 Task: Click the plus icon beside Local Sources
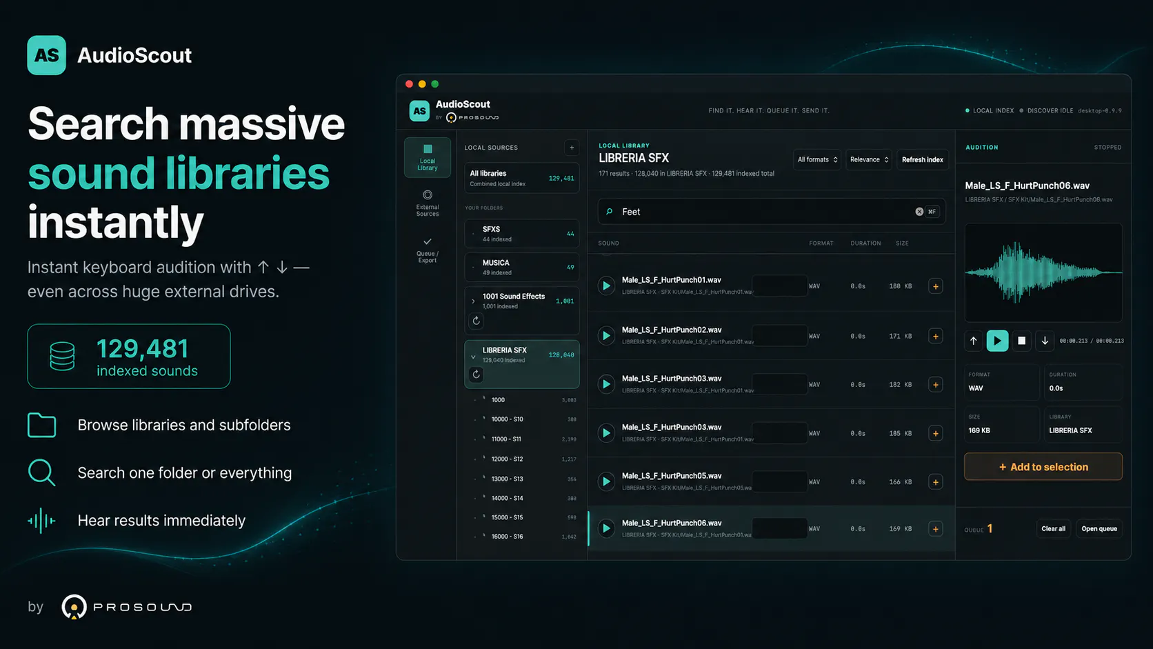point(572,148)
